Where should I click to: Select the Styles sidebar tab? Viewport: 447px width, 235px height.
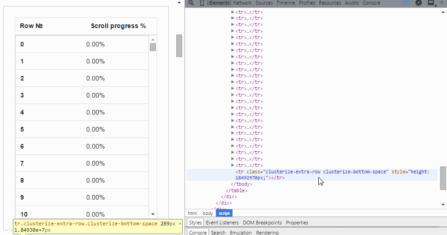(195, 223)
